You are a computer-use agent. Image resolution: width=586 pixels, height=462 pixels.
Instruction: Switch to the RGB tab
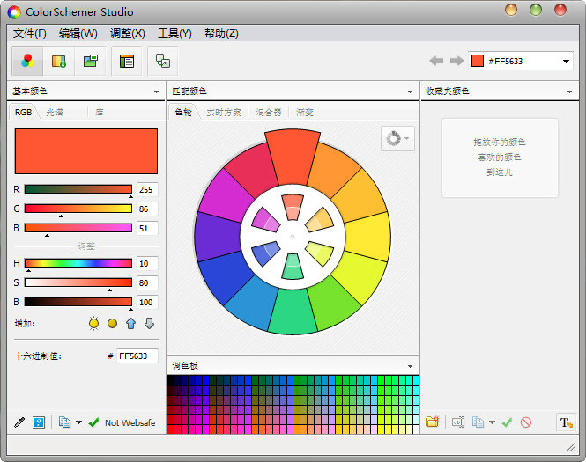(23, 112)
